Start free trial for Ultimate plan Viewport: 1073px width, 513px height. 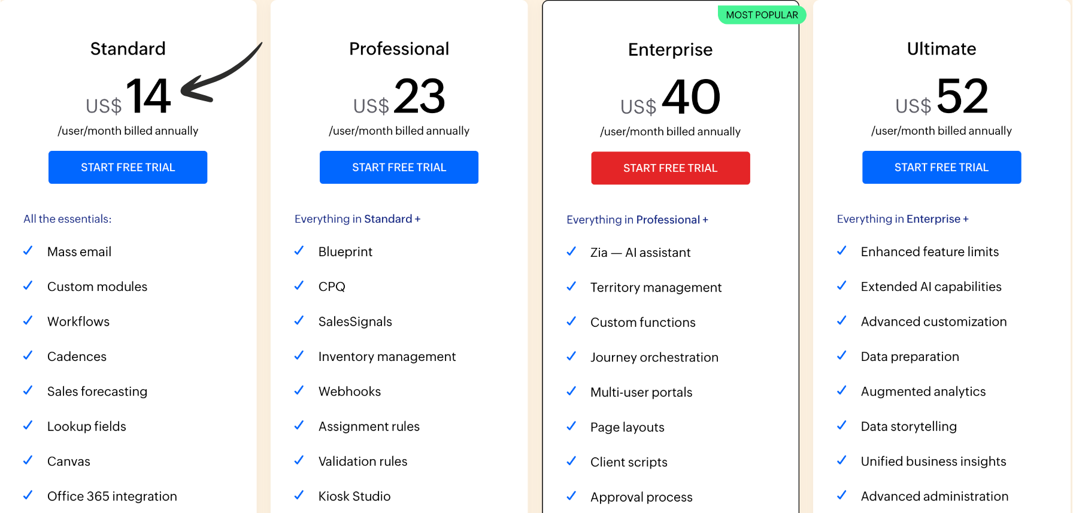tap(941, 168)
